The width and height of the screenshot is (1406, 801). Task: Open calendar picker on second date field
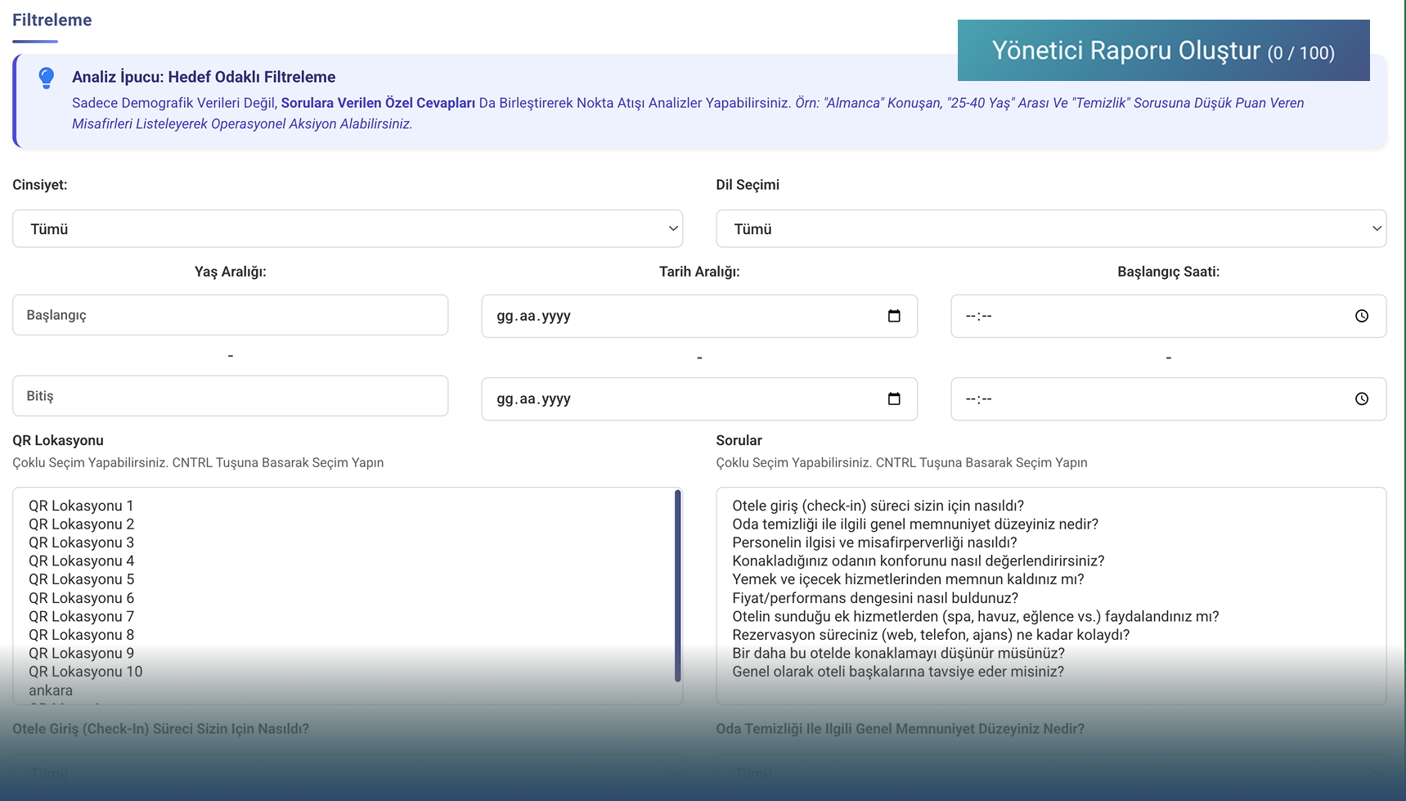(x=894, y=398)
